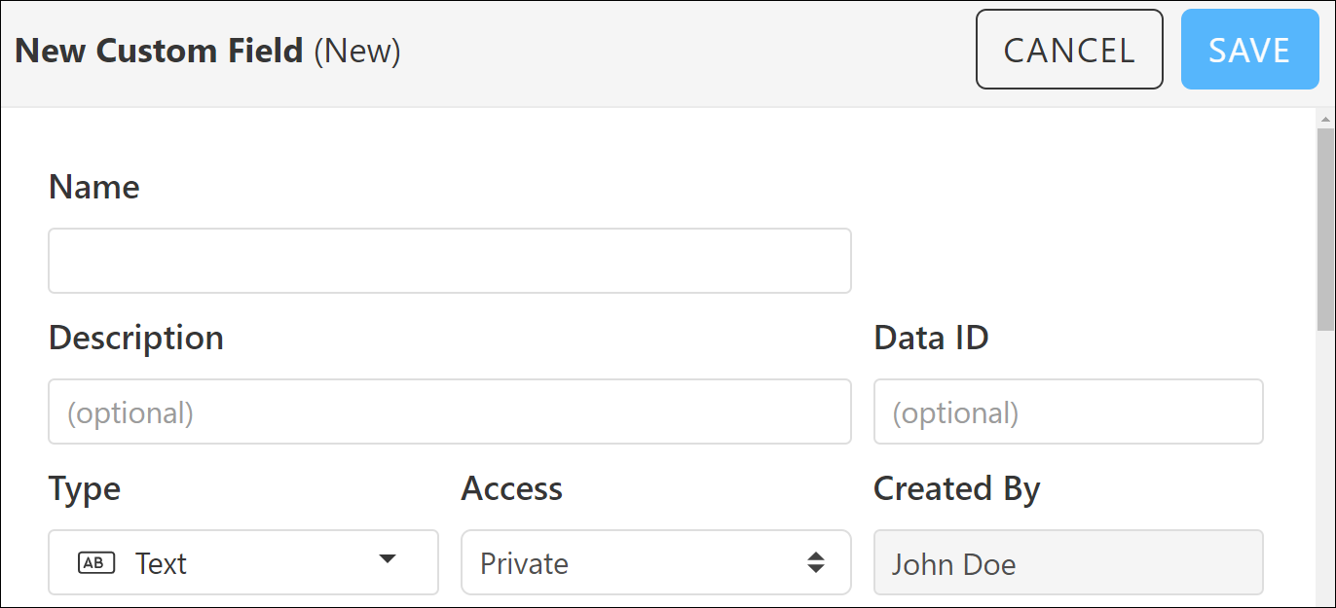The height and width of the screenshot is (608, 1336).
Task: Open the Type dropdown showing Text
Action: point(243,562)
